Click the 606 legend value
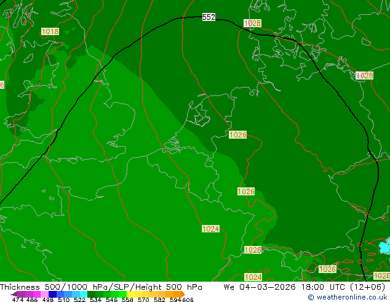This screenshot has width=390, height=302. point(187,300)
